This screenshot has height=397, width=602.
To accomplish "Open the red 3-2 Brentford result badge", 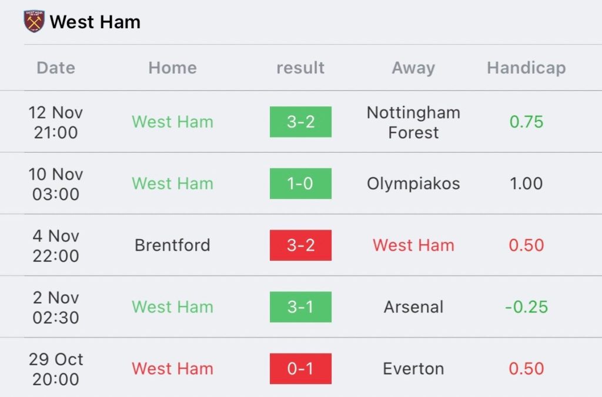I will [x=300, y=245].
